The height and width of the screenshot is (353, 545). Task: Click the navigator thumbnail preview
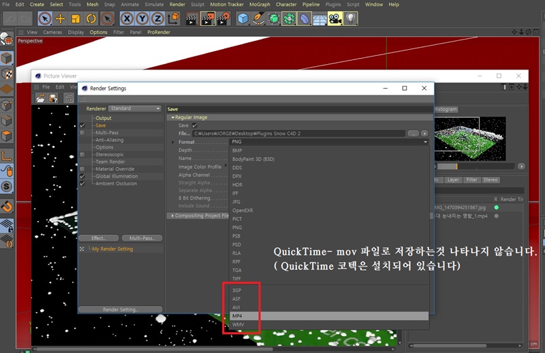(x=470, y=138)
